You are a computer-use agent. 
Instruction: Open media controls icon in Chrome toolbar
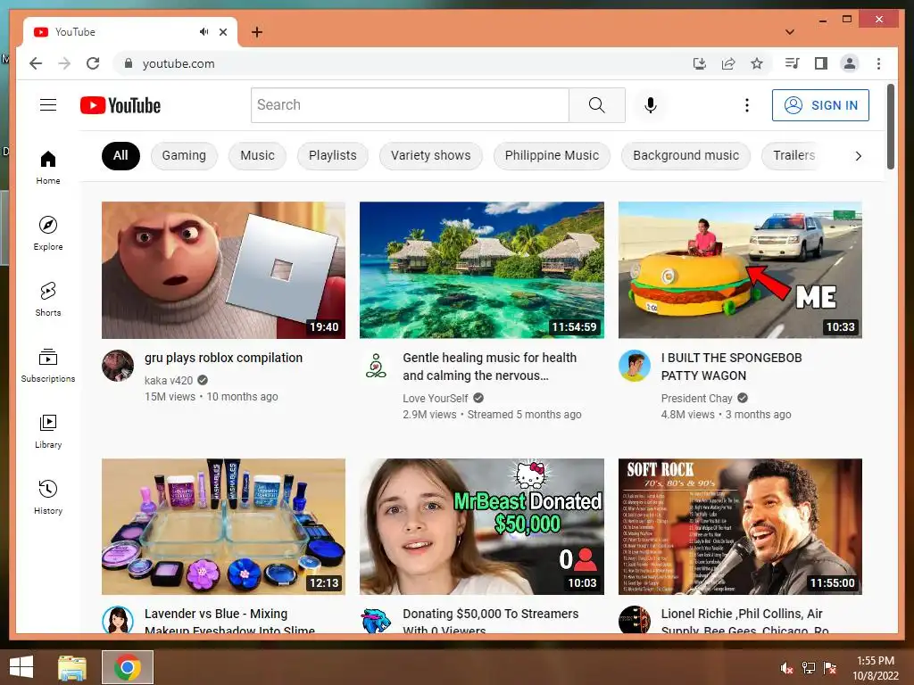click(x=793, y=63)
